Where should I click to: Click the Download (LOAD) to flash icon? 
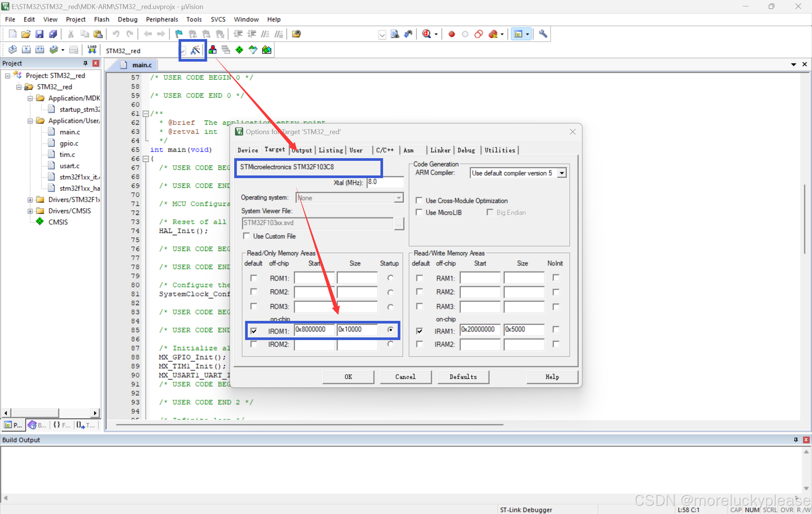pos(92,50)
